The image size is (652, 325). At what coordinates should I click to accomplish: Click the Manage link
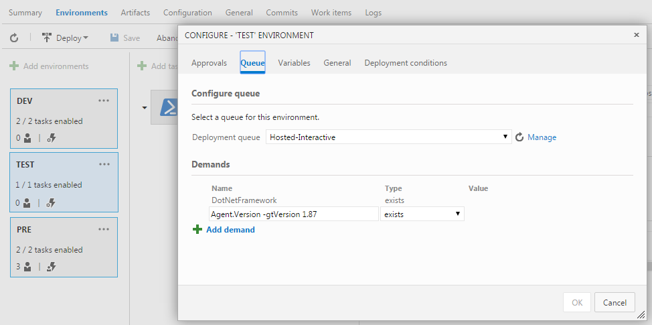[x=542, y=137]
